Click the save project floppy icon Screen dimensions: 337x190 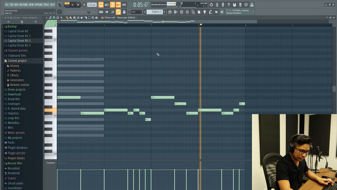point(234,5)
